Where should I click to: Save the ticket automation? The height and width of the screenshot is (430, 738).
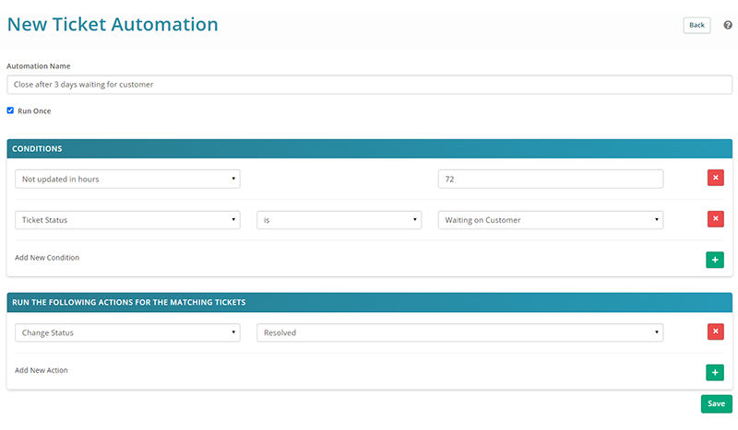coord(717,403)
